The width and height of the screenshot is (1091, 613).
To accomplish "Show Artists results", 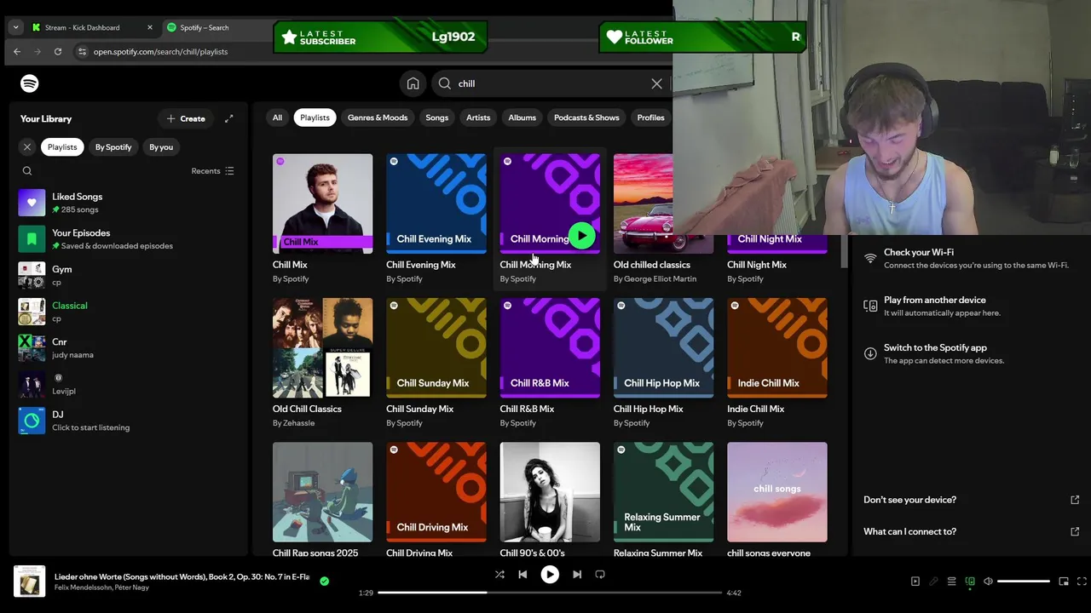I will click(478, 117).
